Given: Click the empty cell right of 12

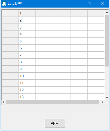Looking at the screenshot, I should (x=44, y=90).
